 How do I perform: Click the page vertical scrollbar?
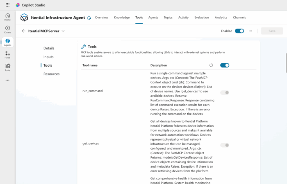(x=286, y=63)
